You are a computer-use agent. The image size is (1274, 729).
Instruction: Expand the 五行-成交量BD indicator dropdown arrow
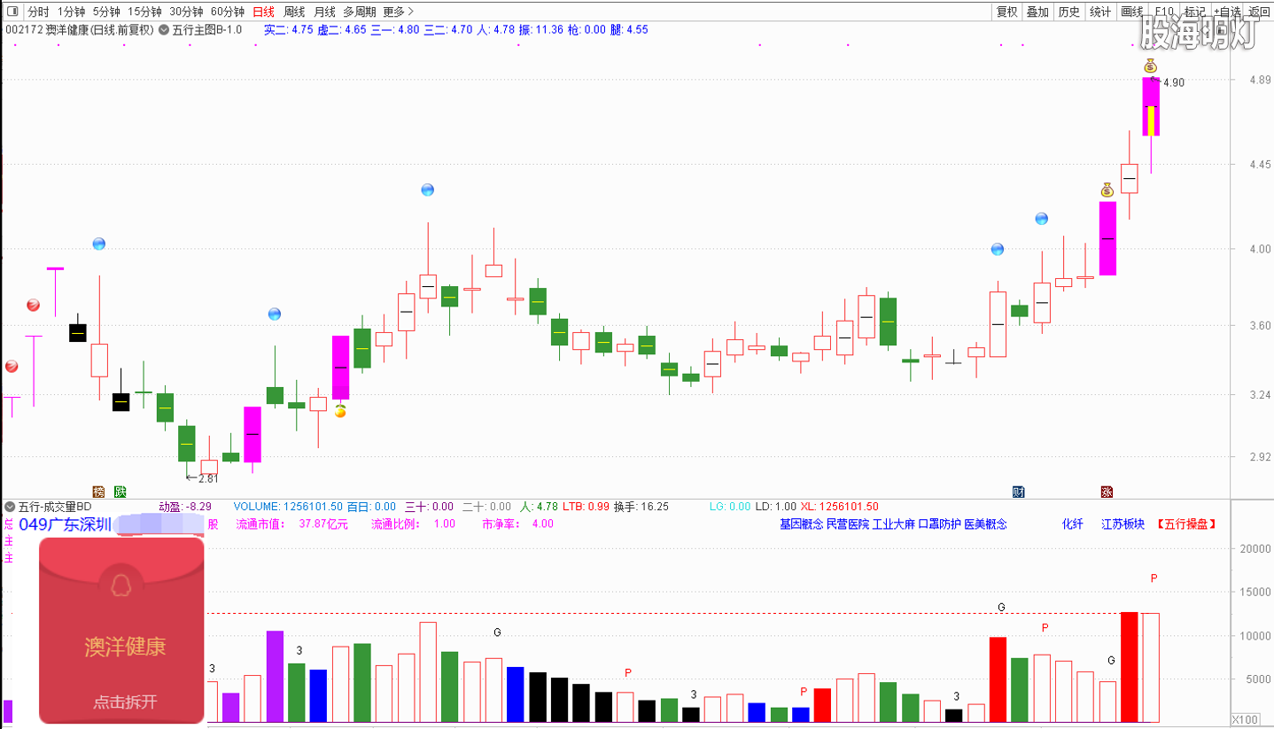point(10,507)
